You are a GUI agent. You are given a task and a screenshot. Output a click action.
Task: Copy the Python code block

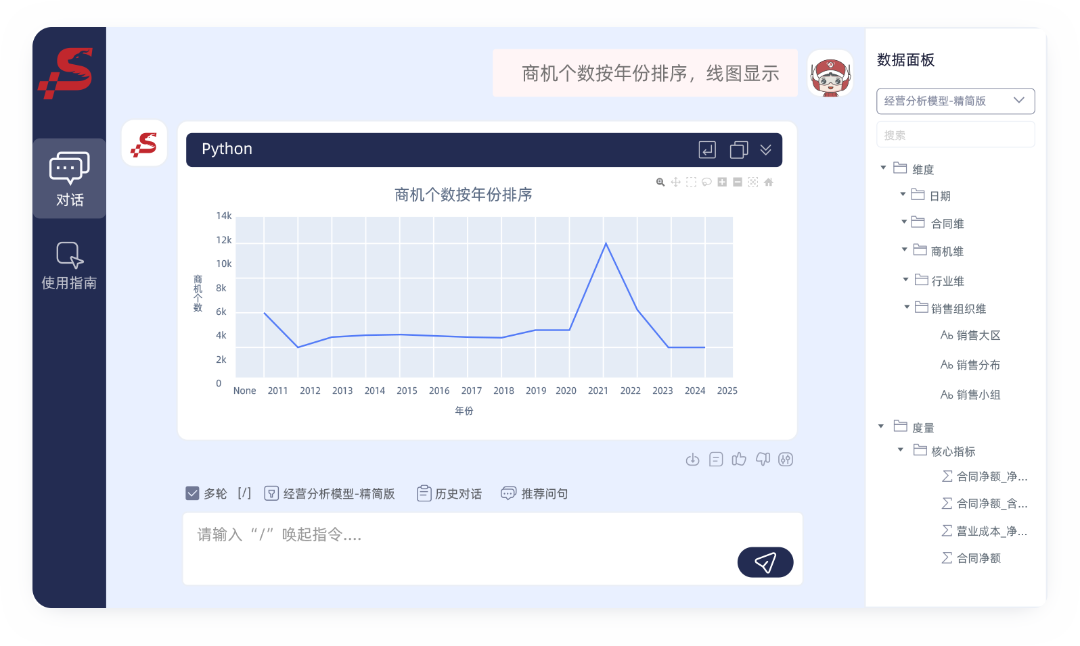[x=738, y=149]
